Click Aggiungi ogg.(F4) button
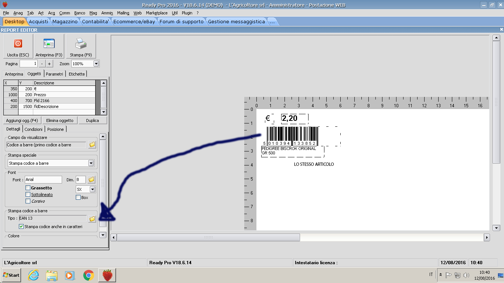This screenshot has height=283, width=504. click(x=22, y=120)
